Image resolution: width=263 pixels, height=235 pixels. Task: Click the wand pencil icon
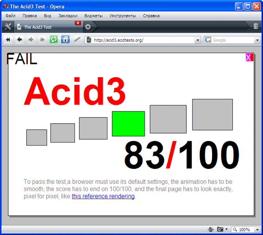click(77, 39)
